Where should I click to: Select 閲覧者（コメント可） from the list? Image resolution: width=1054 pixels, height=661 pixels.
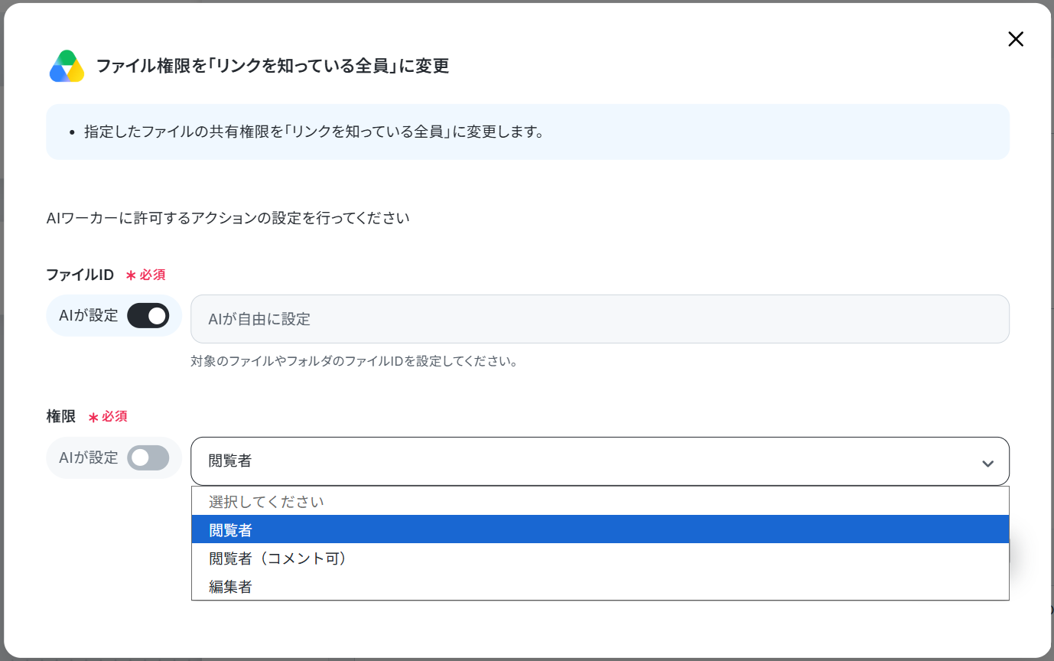tap(600, 558)
